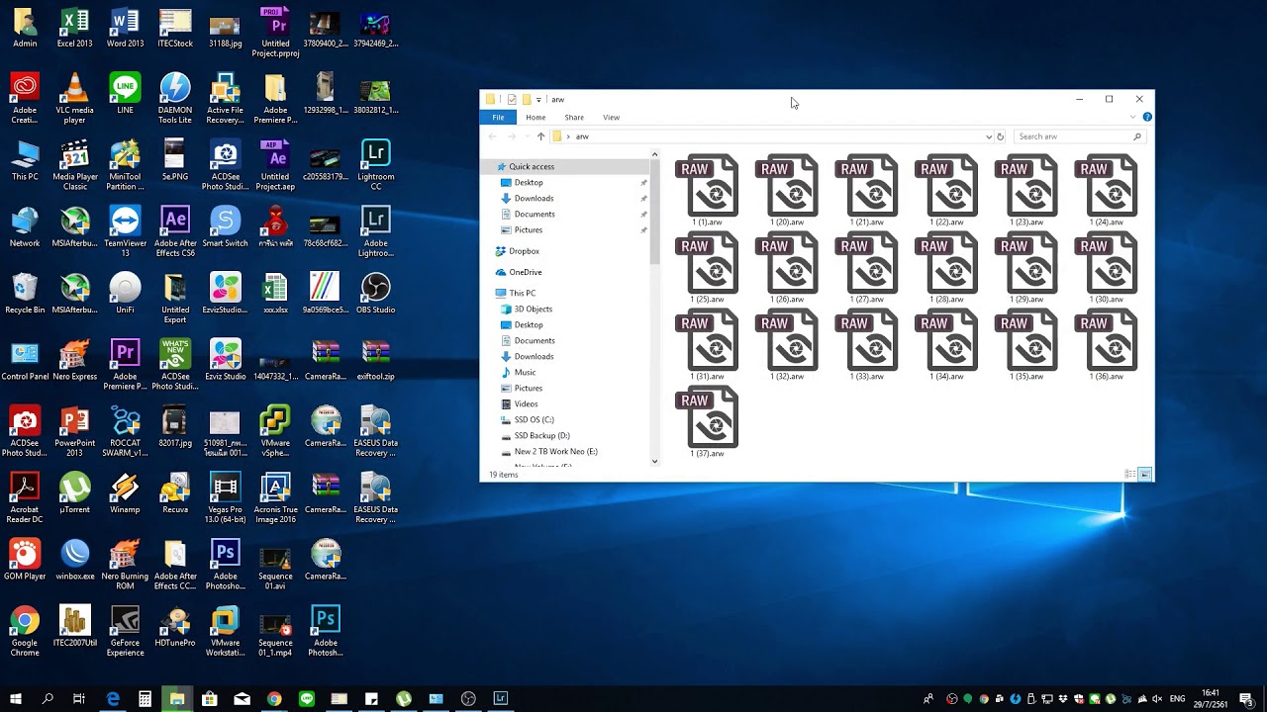Select the Word 2013 desktop shortcut
Image resolution: width=1267 pixels, height=712 pixels.
[125, 28]
